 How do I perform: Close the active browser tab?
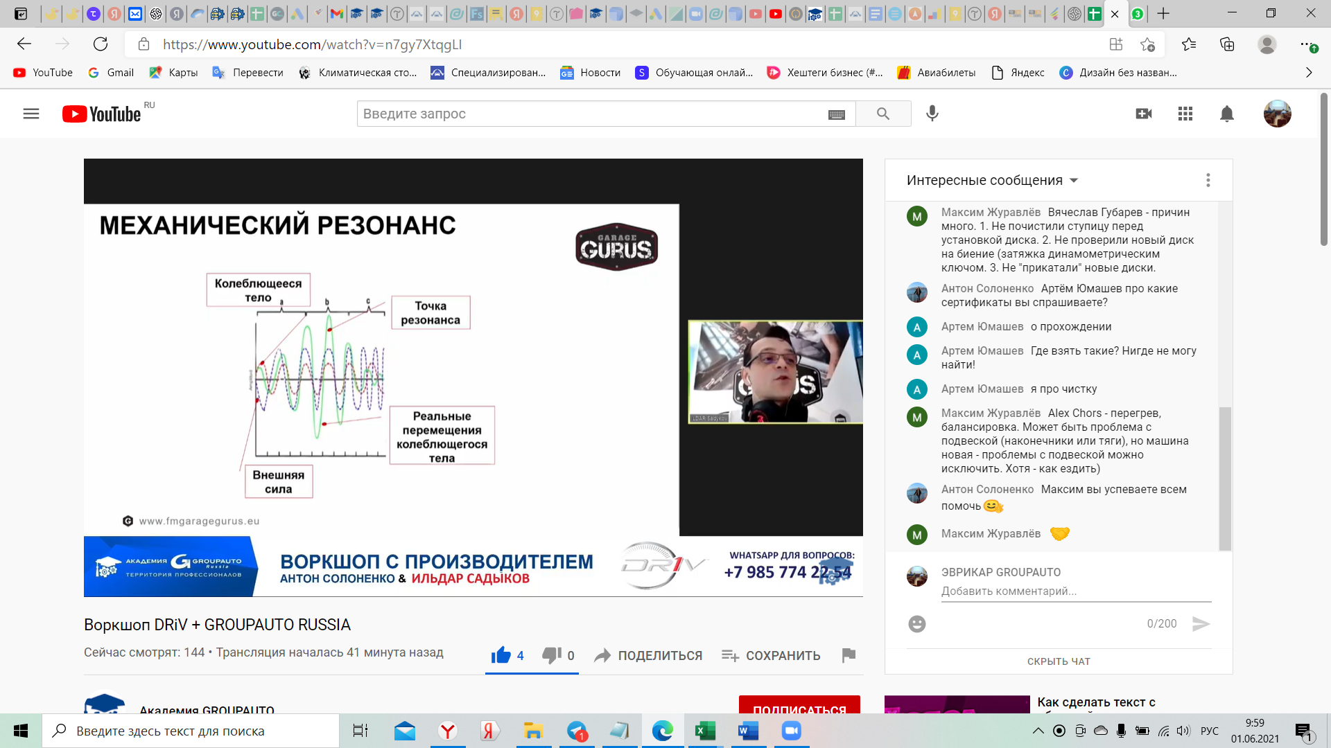[1115, 14]
